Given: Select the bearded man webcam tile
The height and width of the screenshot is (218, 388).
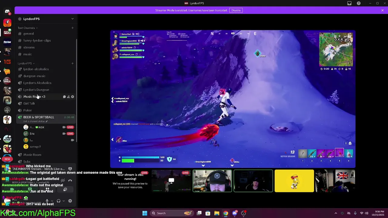Looking at the screenshot, I should tap(212, 181).
